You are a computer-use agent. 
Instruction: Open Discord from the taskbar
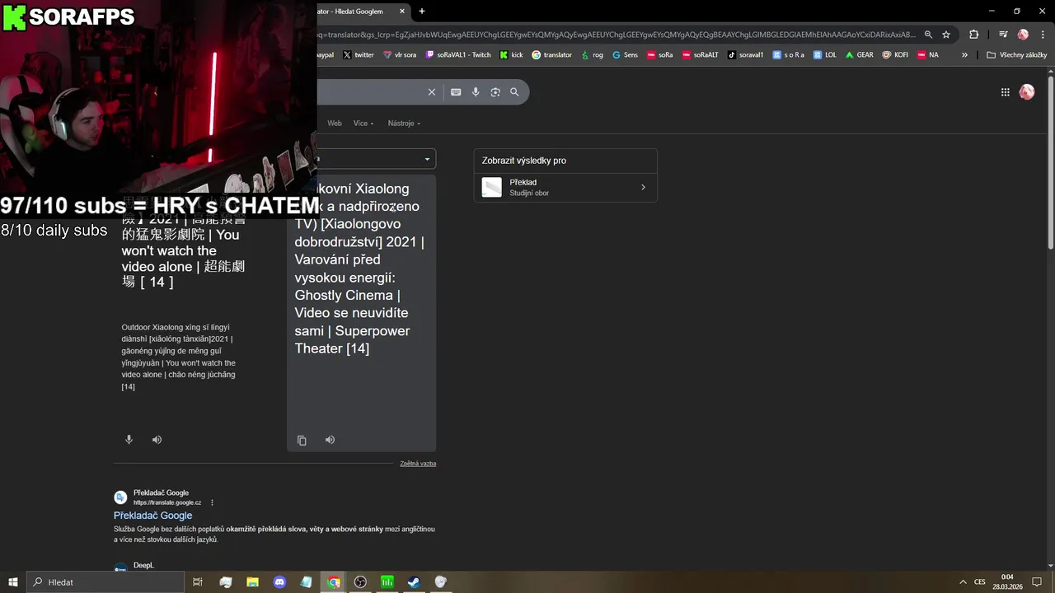[279, 582]
